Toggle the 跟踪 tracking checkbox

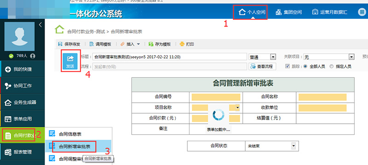coord(287,66)
